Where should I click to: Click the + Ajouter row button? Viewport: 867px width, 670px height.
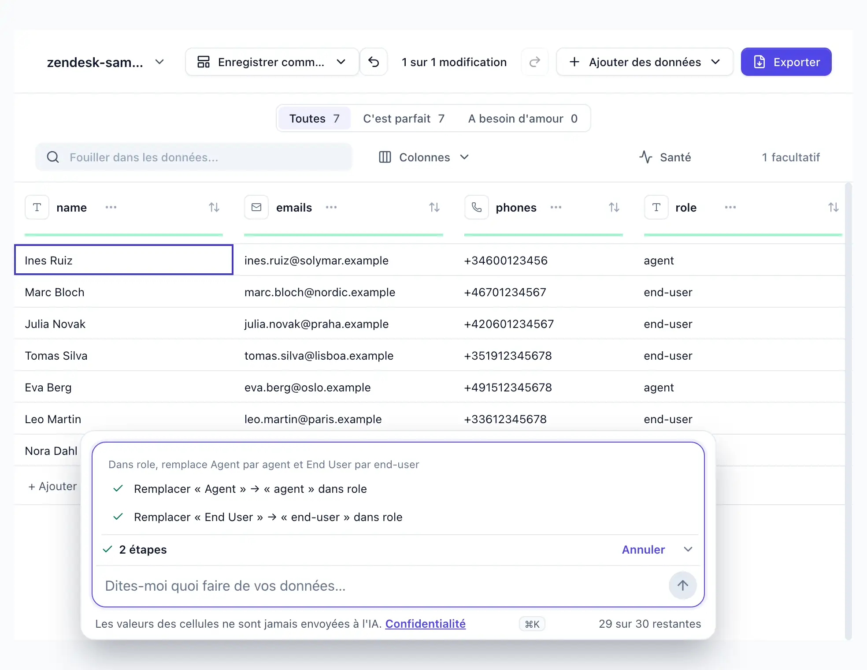pos(52,486)
